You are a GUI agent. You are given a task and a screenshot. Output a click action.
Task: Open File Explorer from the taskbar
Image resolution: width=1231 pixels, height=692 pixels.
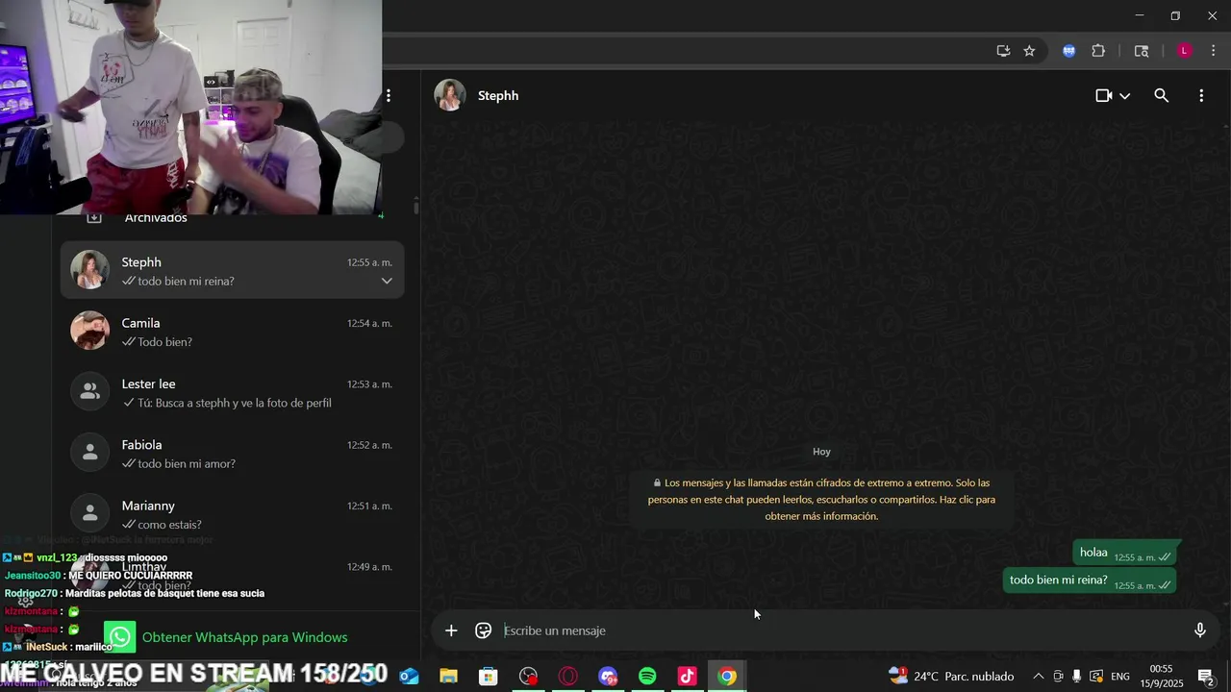(449, 677)
